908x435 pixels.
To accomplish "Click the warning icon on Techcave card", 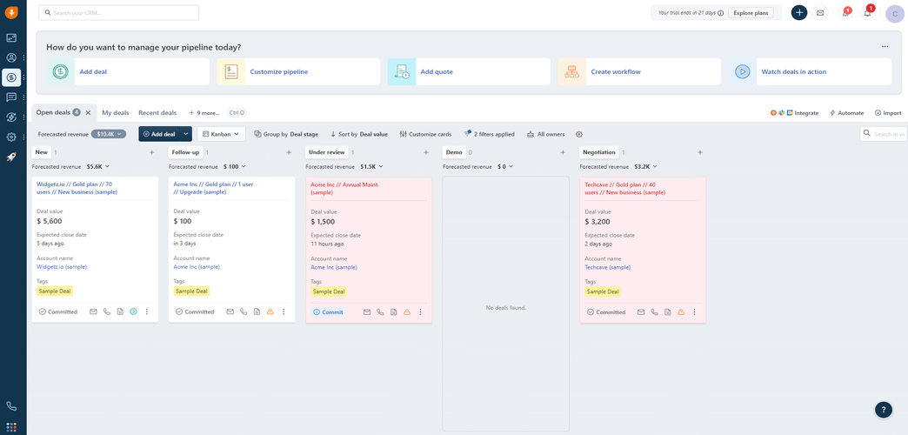I will pyautogui.click(x=681, y=311).
